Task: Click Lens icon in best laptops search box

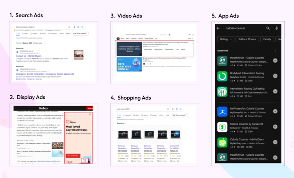Action: tap(176, 109)
